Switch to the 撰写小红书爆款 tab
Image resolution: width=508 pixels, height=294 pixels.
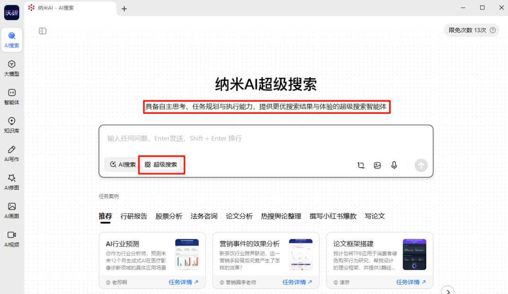pyautogui.click(x=333, y=216)
